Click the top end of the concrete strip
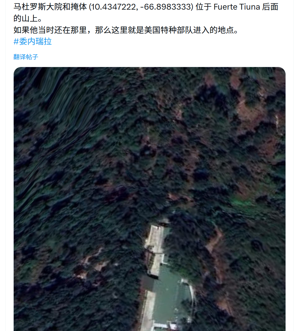The height and width of the screenshot is (331, 296). click(157, 228)
